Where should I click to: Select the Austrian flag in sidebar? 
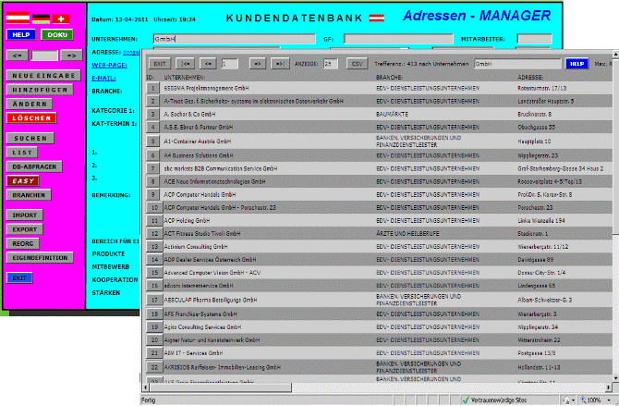pyautogui.click(x=18, y=18)
